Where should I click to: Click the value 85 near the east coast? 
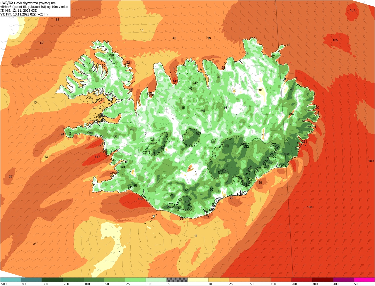[291, 114]
